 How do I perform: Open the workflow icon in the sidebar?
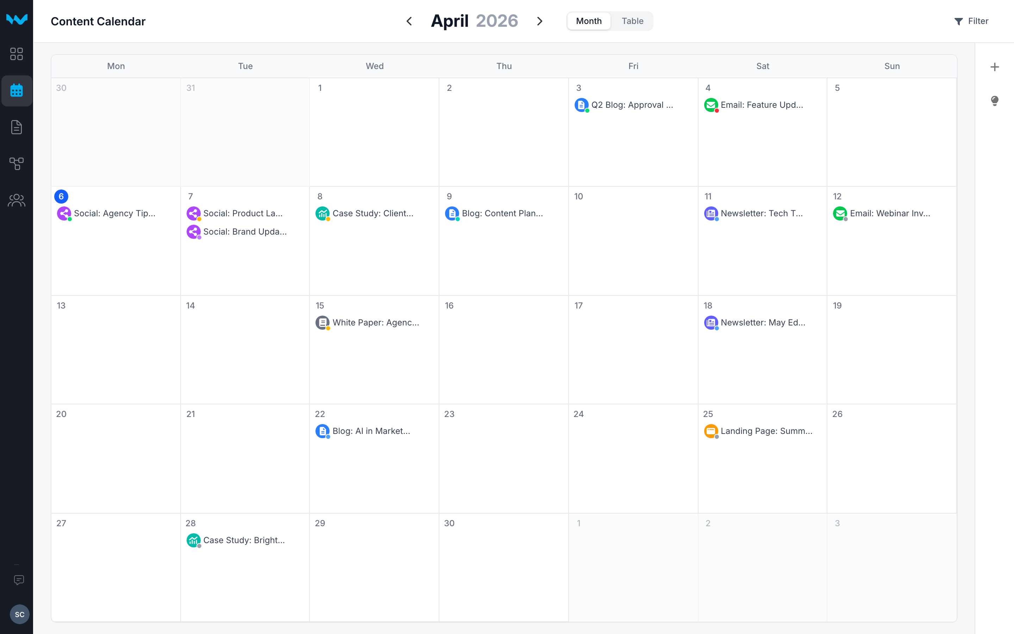click(17, 163)
